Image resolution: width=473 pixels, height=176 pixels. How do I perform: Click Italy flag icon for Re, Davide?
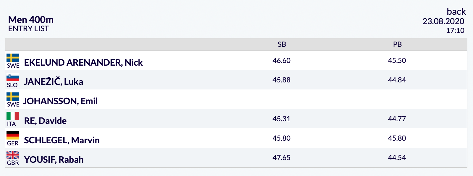pyautogui.click(x=13, y=116)
